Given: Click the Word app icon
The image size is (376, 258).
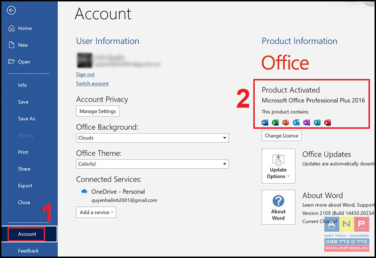Looking at the screenshot, I should tap(265, 123).
